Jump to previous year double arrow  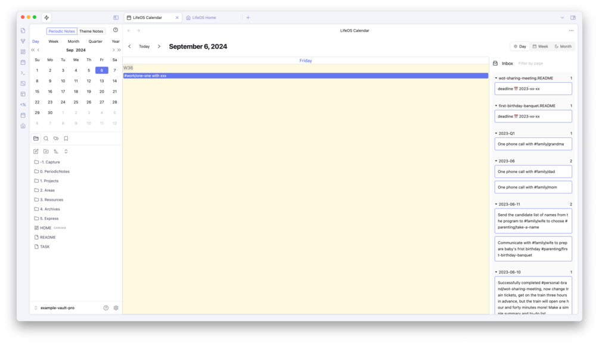point(33,50)
